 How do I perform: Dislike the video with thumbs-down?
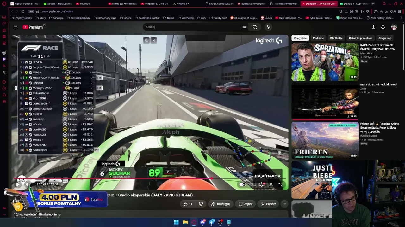(201, 204)
